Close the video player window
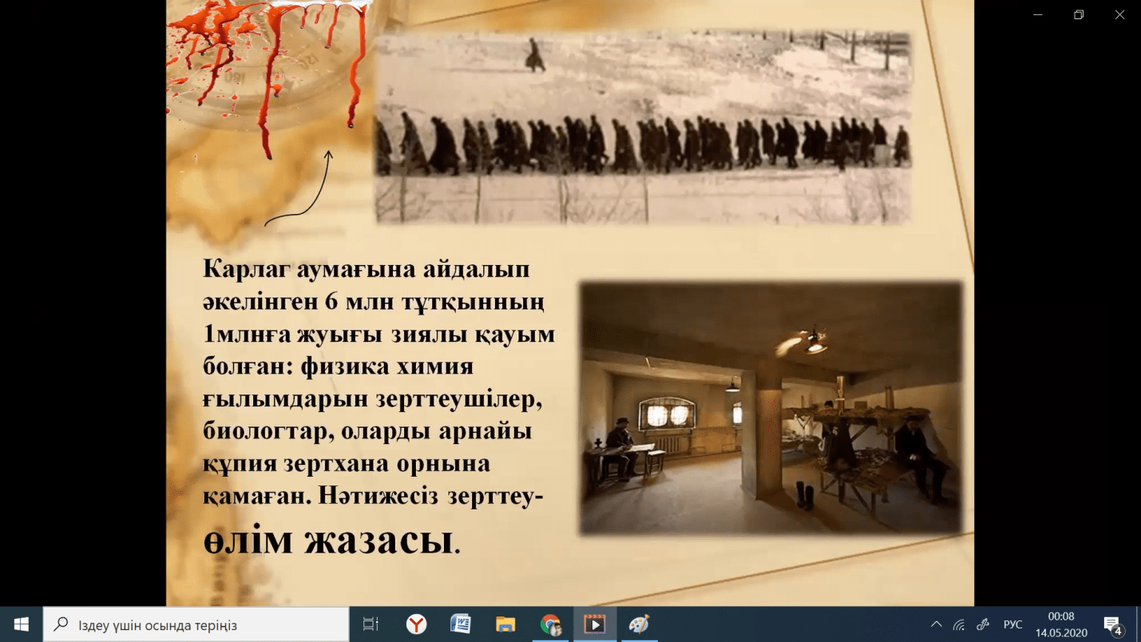Viewport: 1141px width, 642px height. click(x=1119, y=14)
